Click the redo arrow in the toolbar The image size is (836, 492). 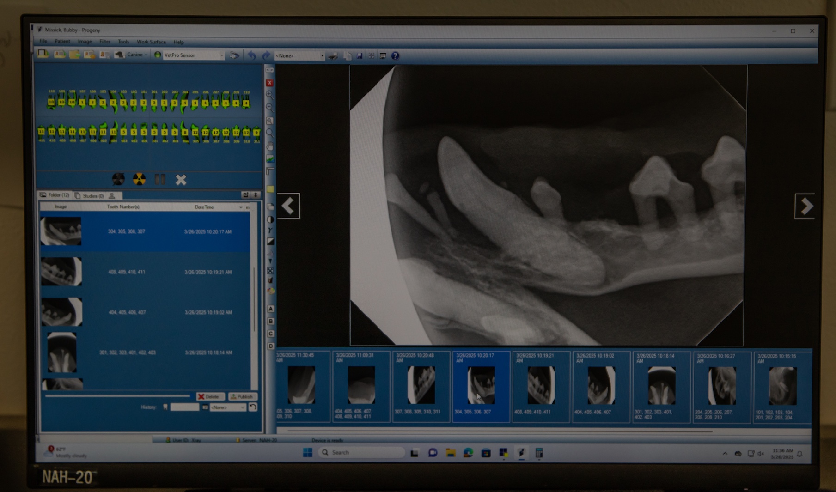click(x=266, y=55)
